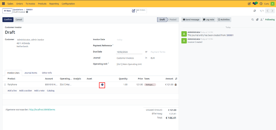Create a record with the New button
Image resolution: width=276 pixels, height=130 pixels.
(7, 11)
